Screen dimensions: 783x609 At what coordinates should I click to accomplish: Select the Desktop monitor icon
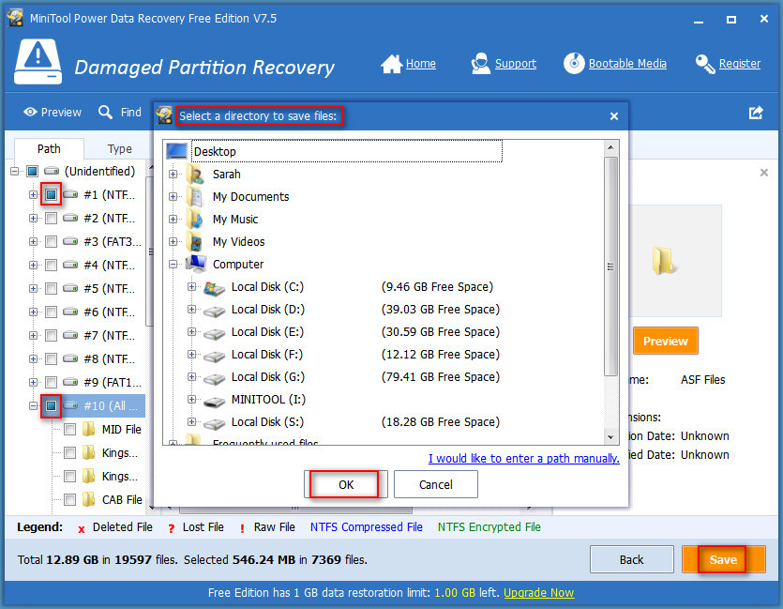(177, 151)
